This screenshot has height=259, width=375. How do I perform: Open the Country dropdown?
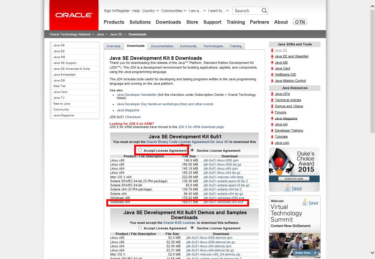pos(150,11)
